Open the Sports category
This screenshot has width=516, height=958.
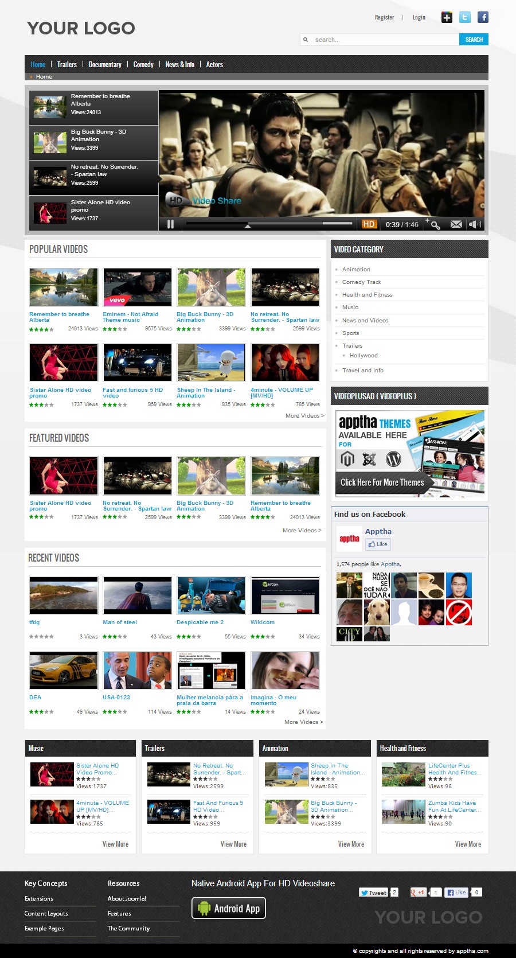tap(350, 333)
